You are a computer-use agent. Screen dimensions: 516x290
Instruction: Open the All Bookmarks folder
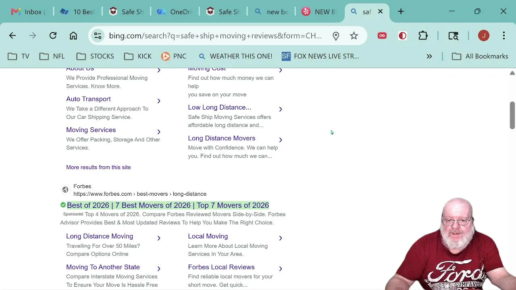[480, 56]
